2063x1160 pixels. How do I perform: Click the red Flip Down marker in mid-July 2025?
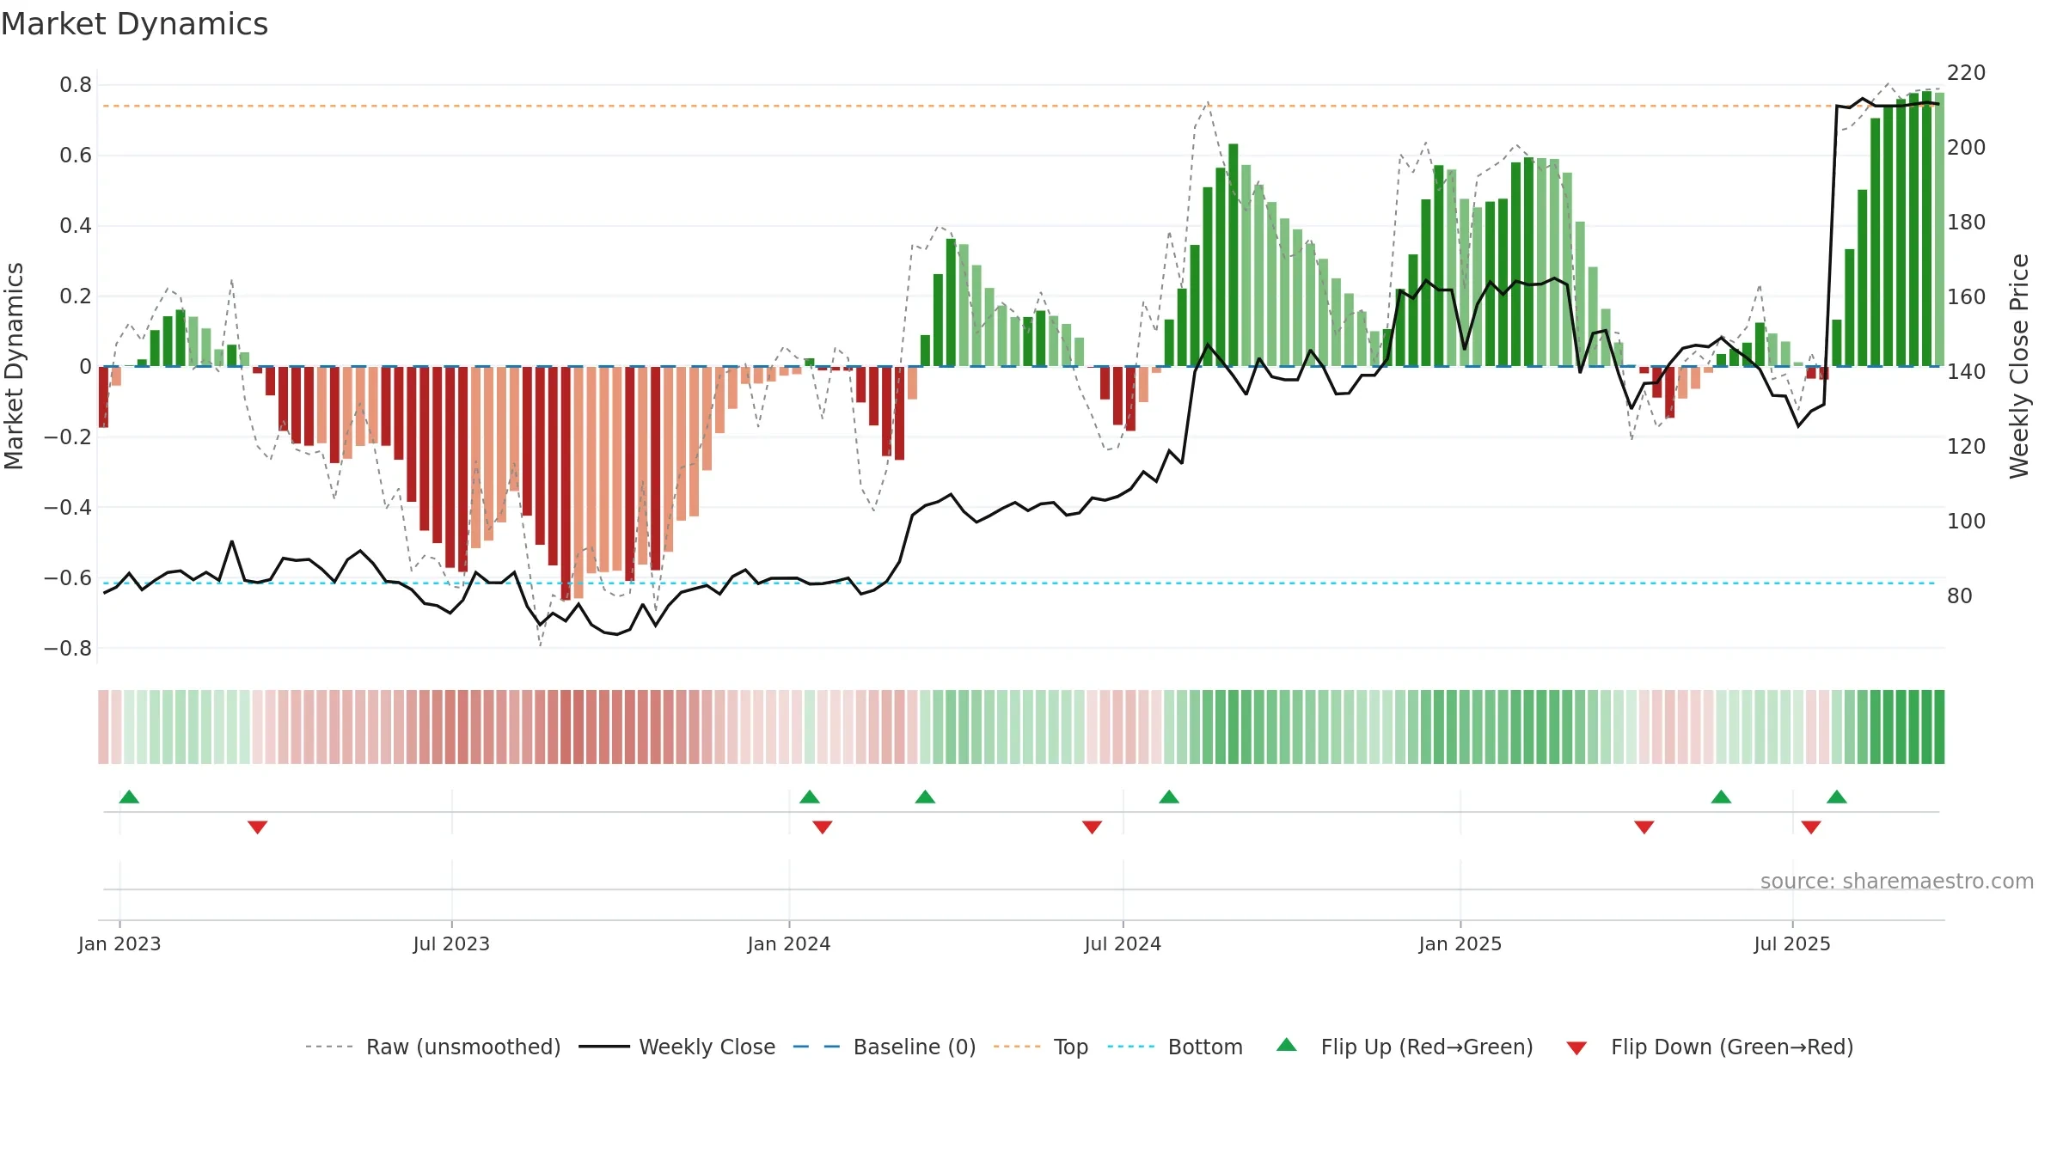pos(1811,827)
